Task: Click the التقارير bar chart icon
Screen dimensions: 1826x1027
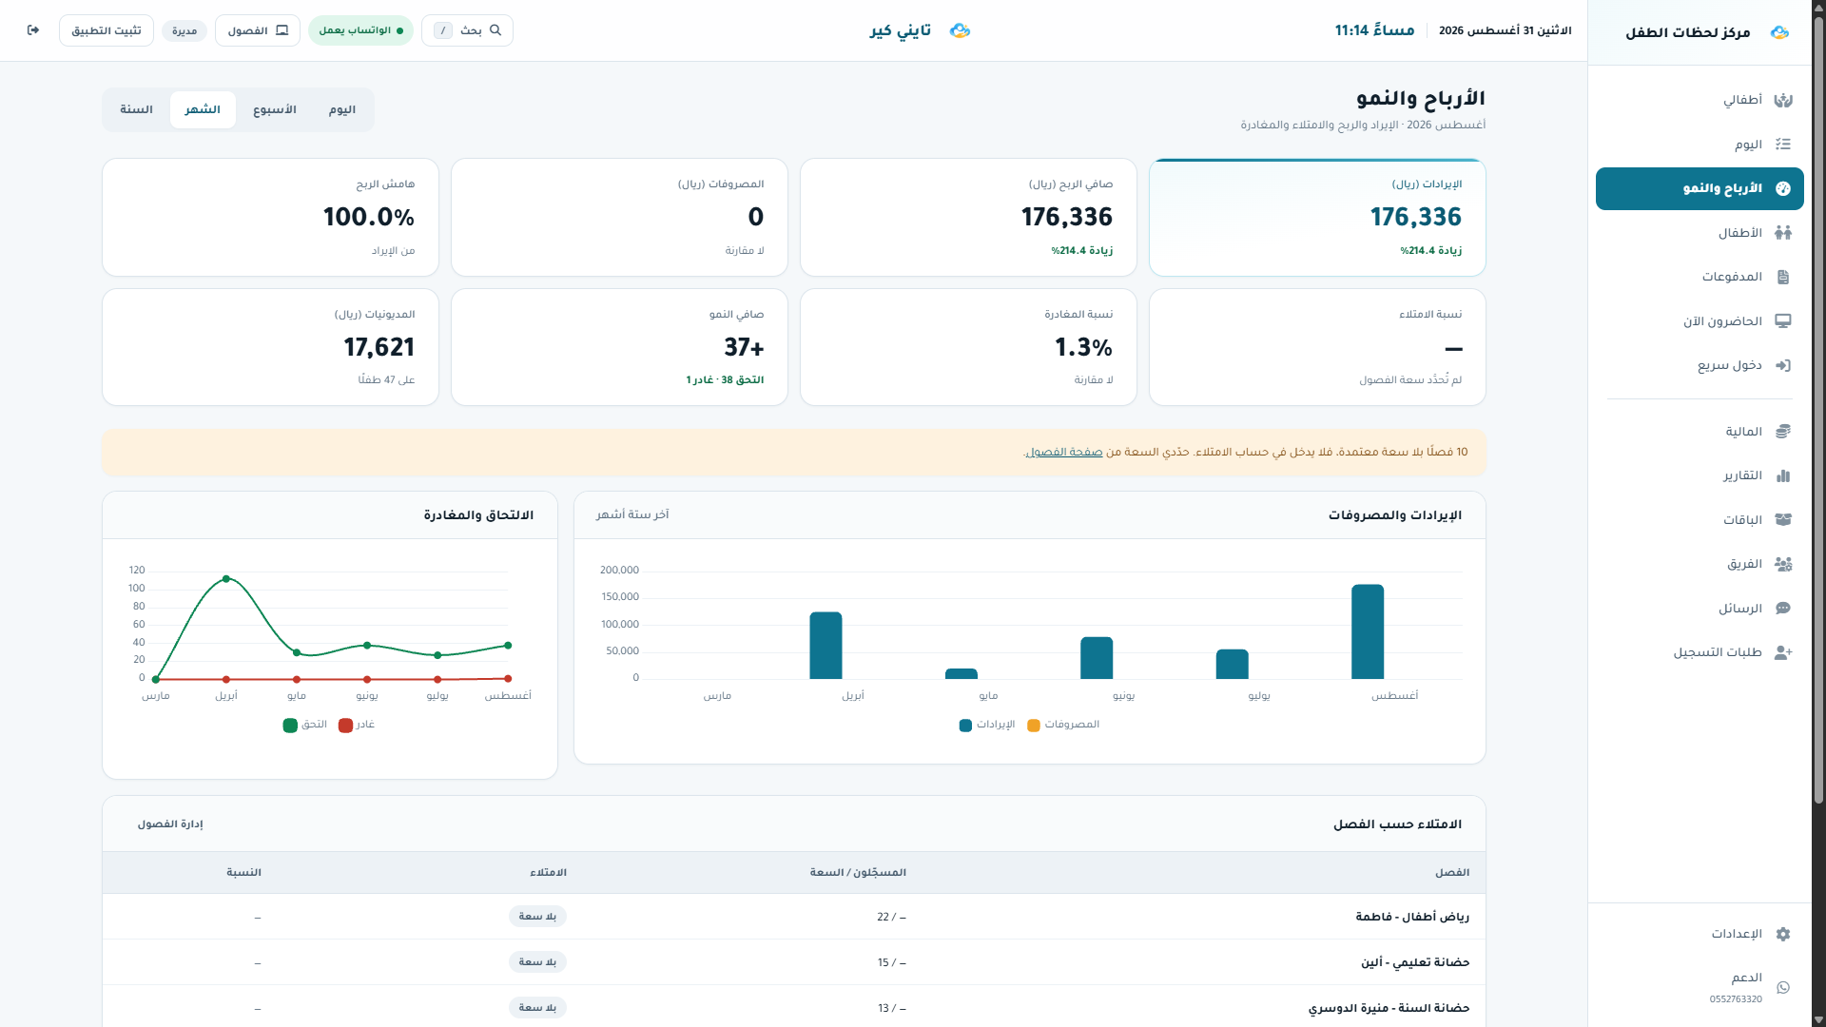Action: pos(1783,475)
